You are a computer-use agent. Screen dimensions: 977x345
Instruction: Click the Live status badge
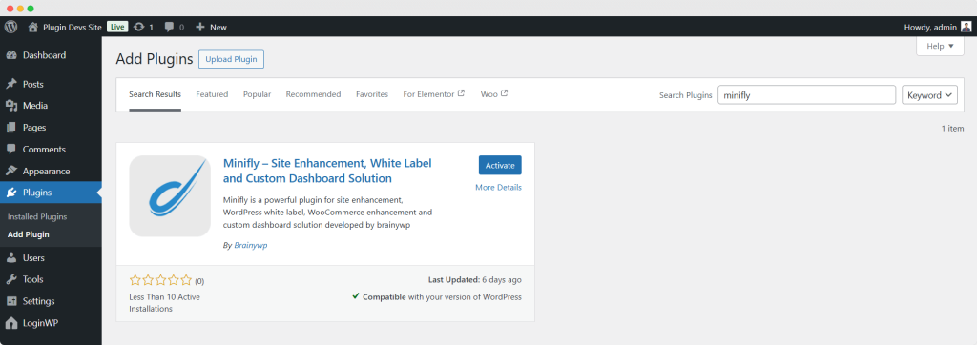coord(117,27)
